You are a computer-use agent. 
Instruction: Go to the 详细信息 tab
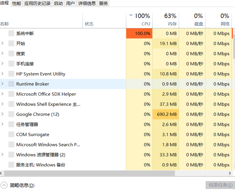87,4
